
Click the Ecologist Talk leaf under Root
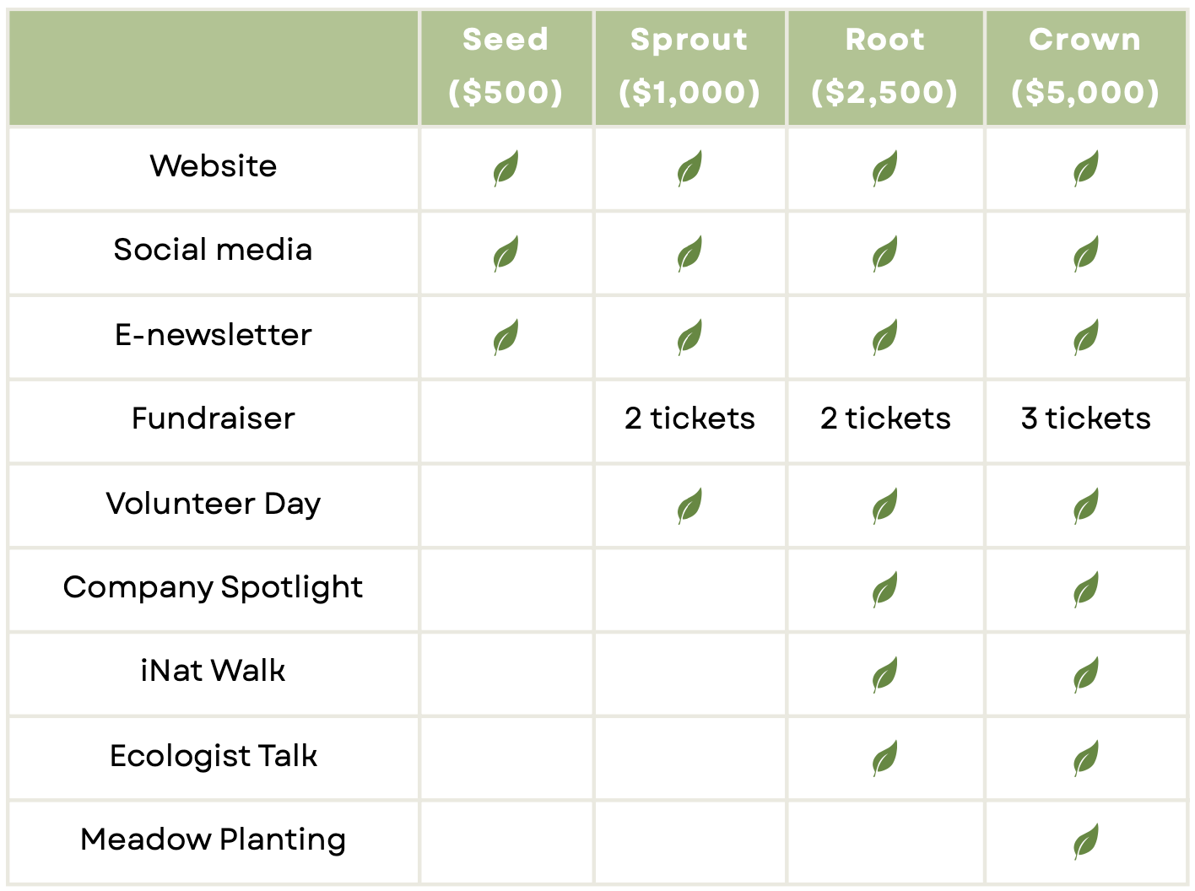pyautogui.click(x=884, y=758)
